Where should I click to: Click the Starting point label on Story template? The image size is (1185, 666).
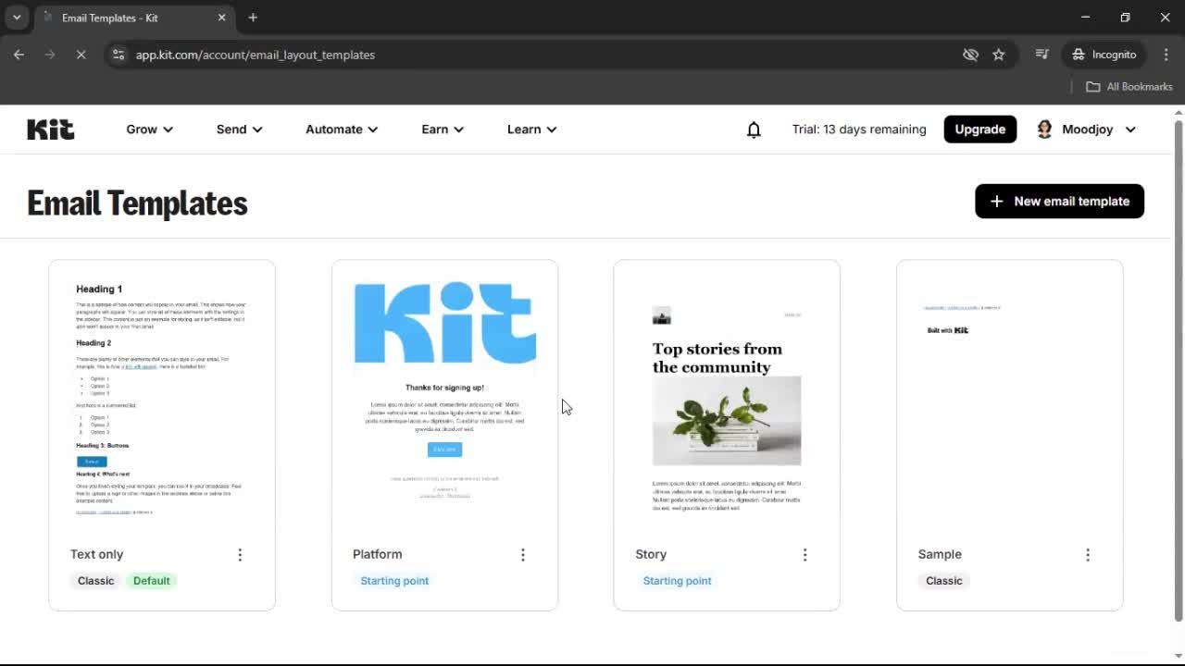click(677, 580)
